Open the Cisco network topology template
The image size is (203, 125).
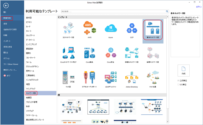(x=68, y=55)
